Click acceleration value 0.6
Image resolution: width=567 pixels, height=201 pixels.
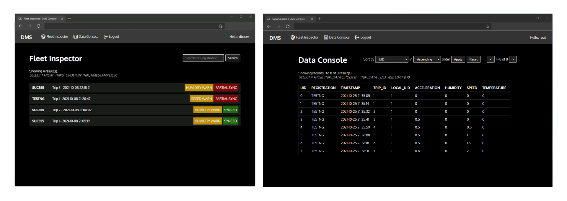[x=417, y=151]
